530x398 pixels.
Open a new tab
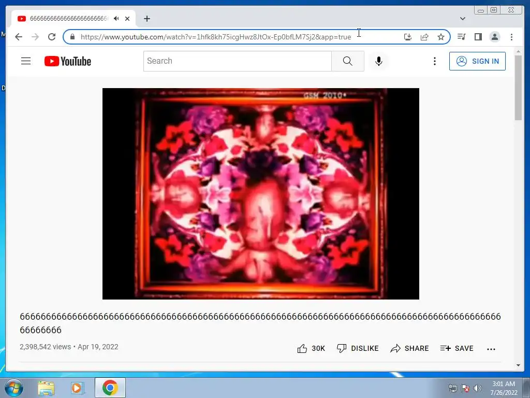pos(146,19)
